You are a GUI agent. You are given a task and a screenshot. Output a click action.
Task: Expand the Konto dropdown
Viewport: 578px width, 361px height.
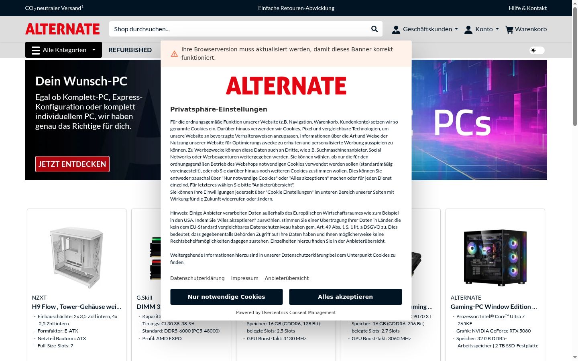[x=497, y=29]
